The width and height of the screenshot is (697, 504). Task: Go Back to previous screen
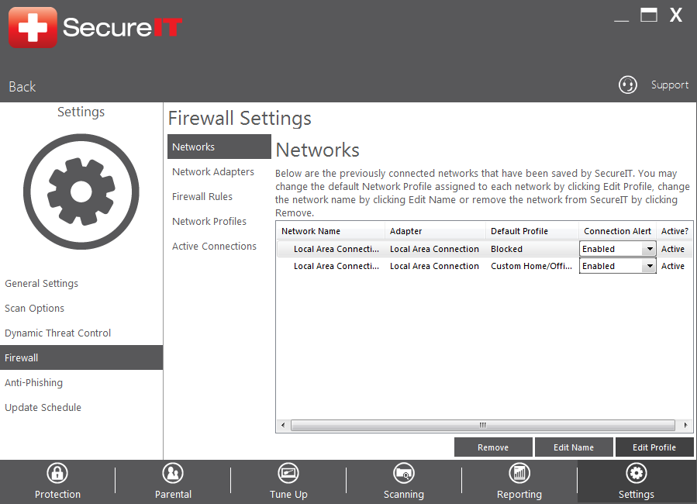coord(22,87)
